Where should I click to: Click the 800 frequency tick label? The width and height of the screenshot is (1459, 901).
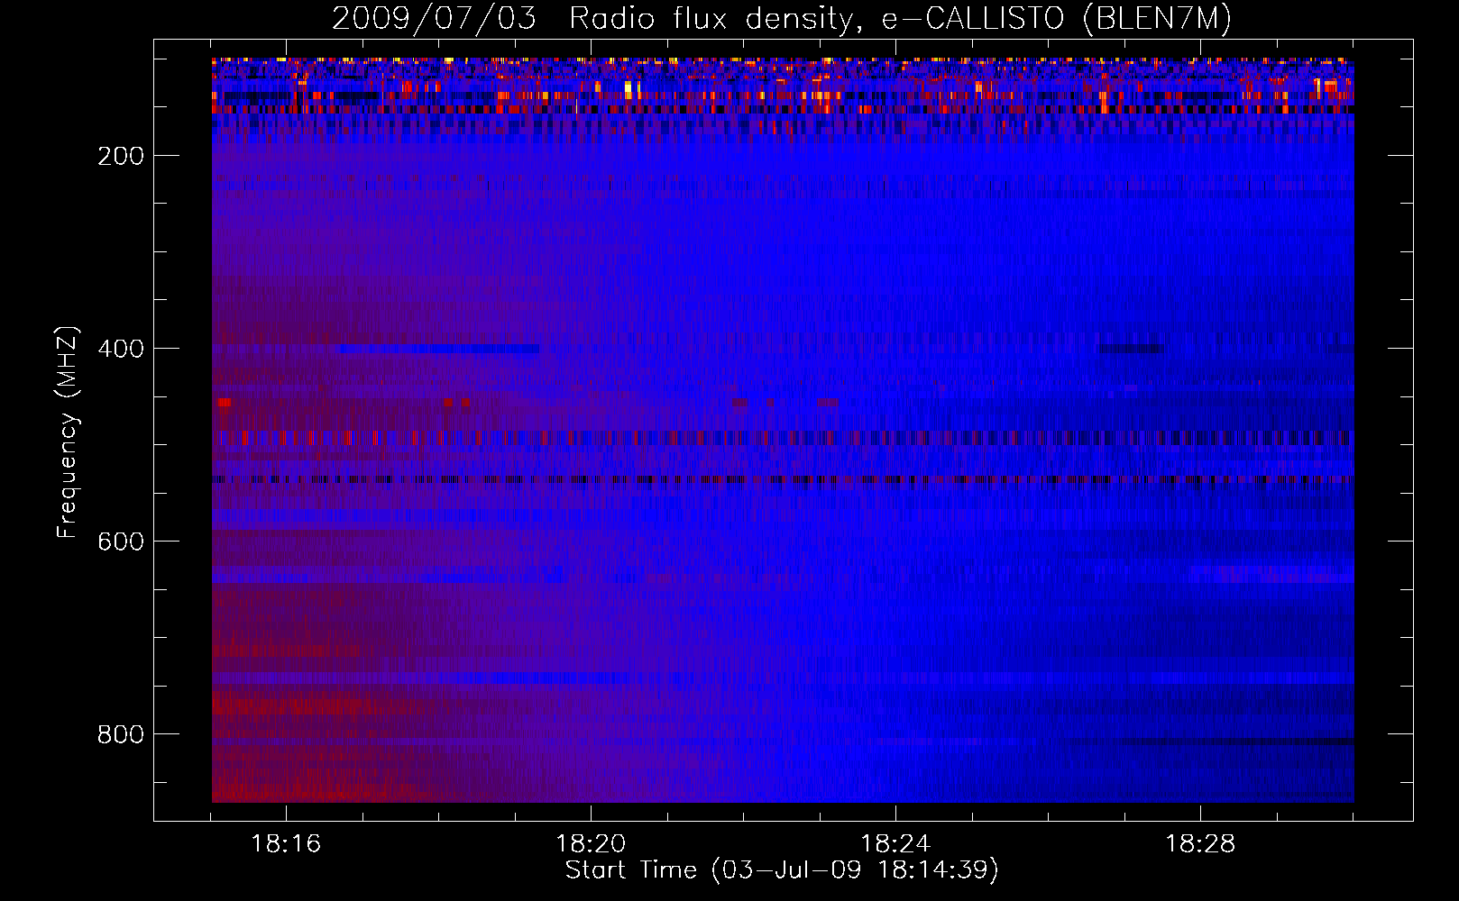click(x=121, y=734)
